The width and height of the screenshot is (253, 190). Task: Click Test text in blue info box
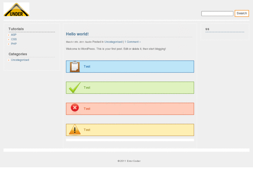click(87, 67)
